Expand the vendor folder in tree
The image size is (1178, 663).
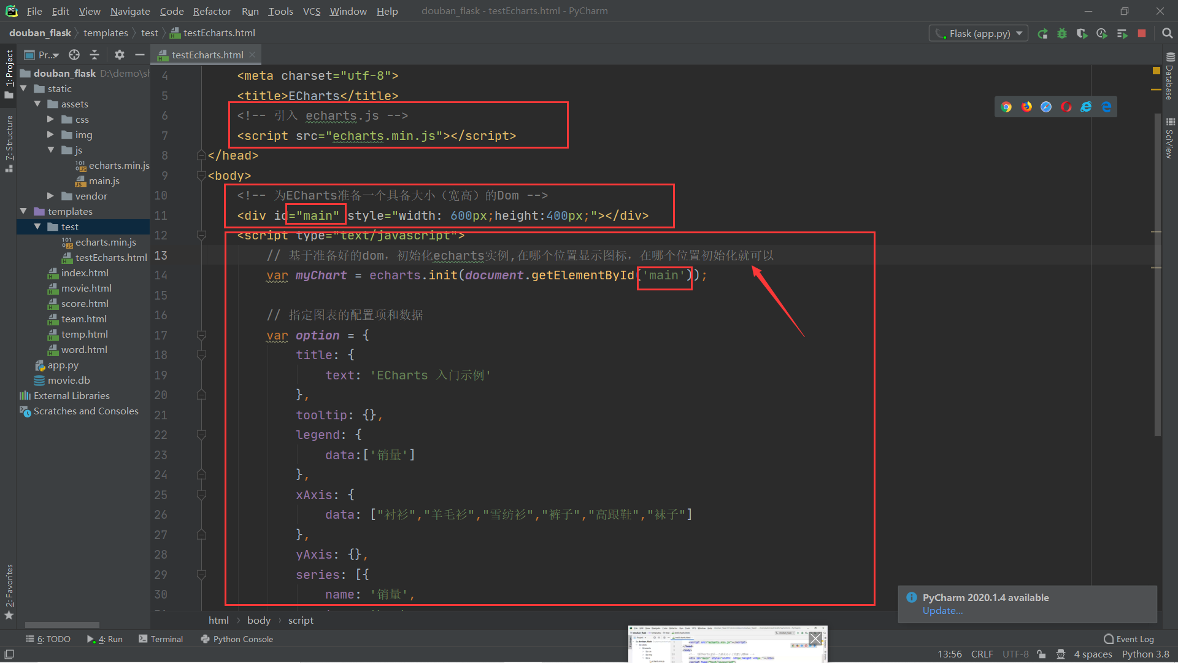pos(51,196)
